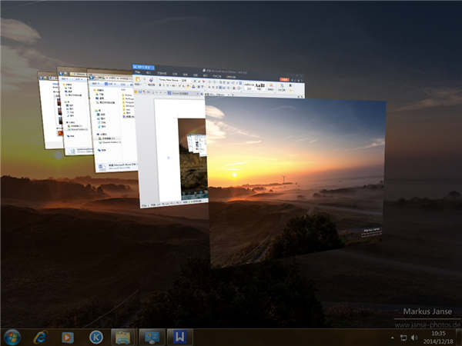The width and height of the screenshot is (462, 346).
Task: Launch Internet Explorer from the taskbar
Action: 41,337
